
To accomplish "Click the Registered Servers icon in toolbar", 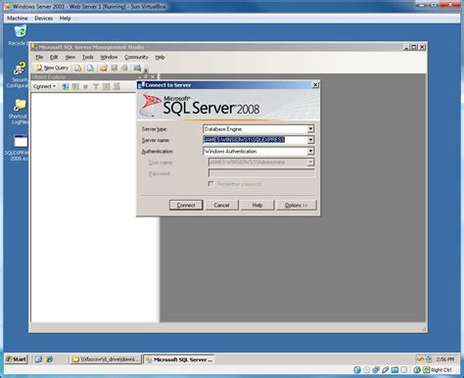I will (x=137, y=68).
